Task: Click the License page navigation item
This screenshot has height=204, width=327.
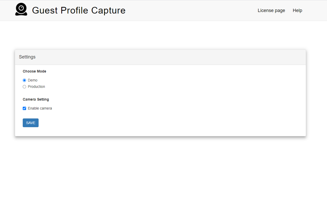Action: coord(271,10)
